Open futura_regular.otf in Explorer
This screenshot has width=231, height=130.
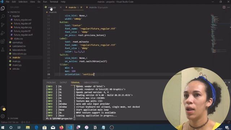pyautogui.click(x=22, y=23)
